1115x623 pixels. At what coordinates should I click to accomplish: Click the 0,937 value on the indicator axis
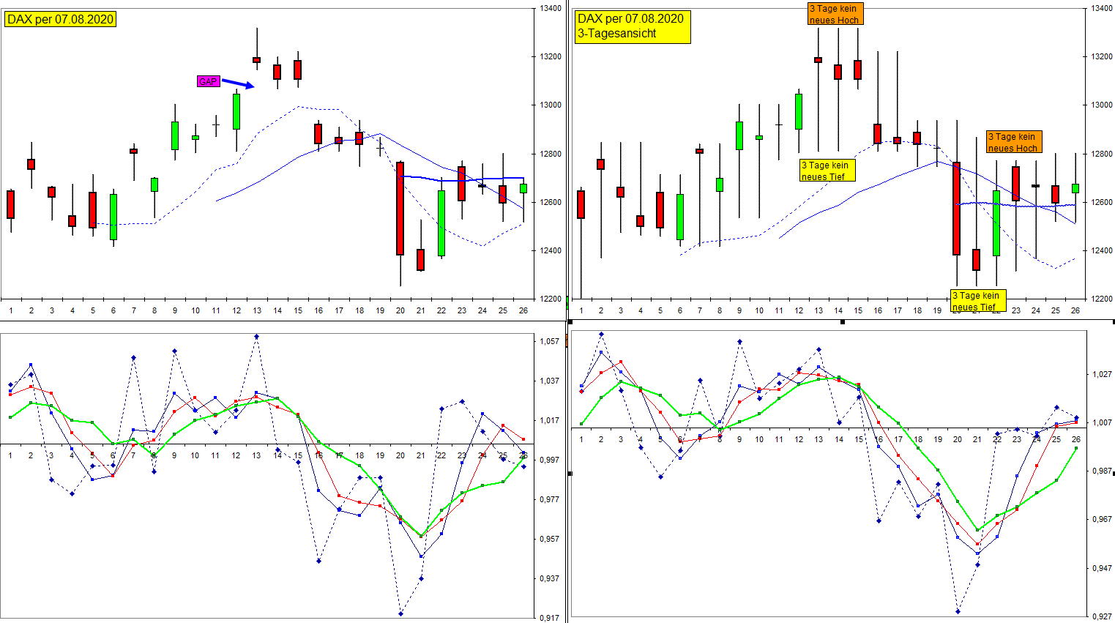click(550, 579)
